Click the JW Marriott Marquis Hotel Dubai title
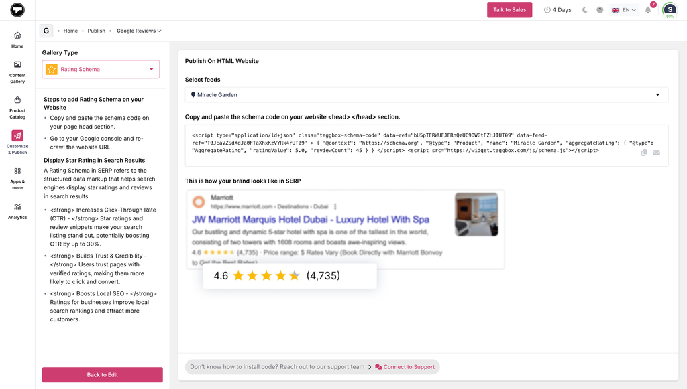This screenshot has width=687, height=389. [x=311, y=220]
